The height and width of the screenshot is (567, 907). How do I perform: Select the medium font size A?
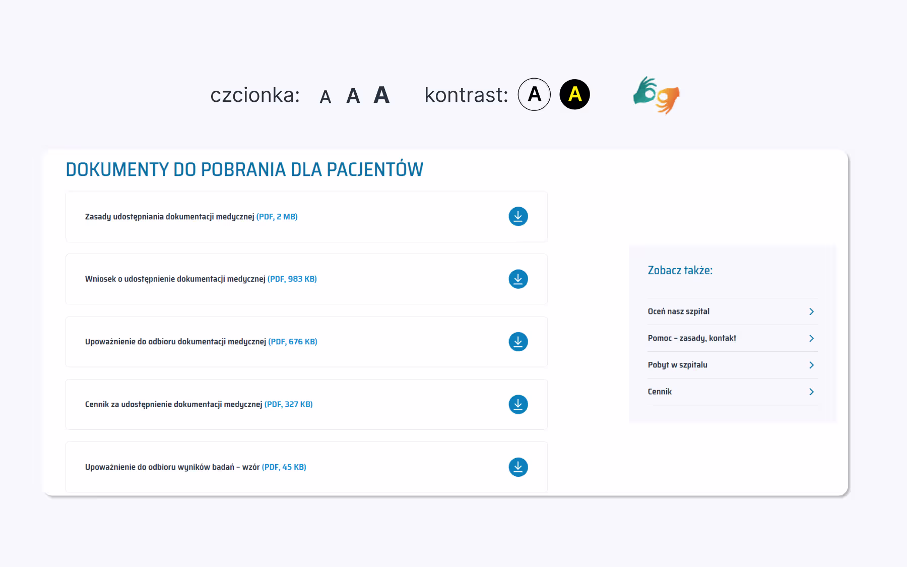click(x=353, y=96)
